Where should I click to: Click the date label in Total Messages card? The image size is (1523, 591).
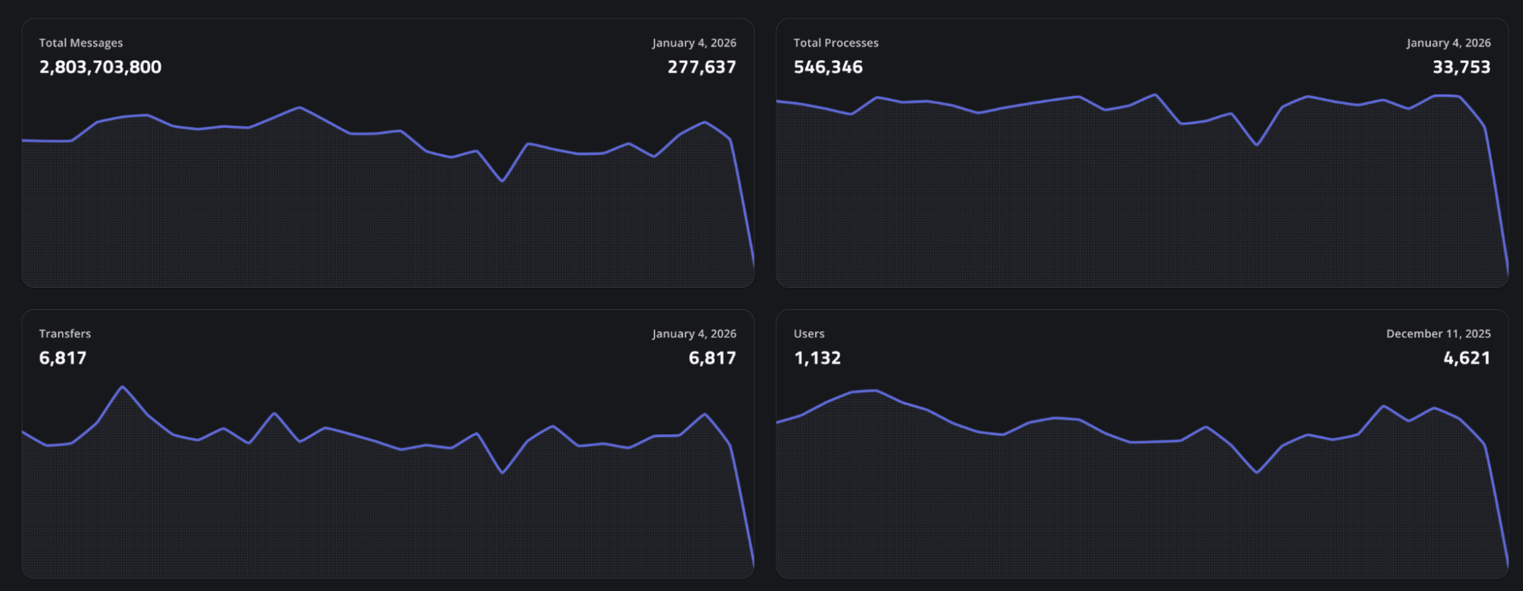(x=693, y=43)
